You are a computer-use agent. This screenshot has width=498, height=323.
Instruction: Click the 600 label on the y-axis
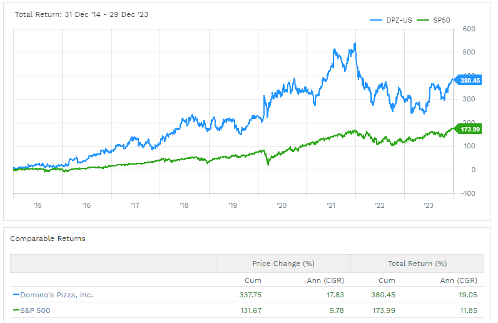tap(469, 29)
